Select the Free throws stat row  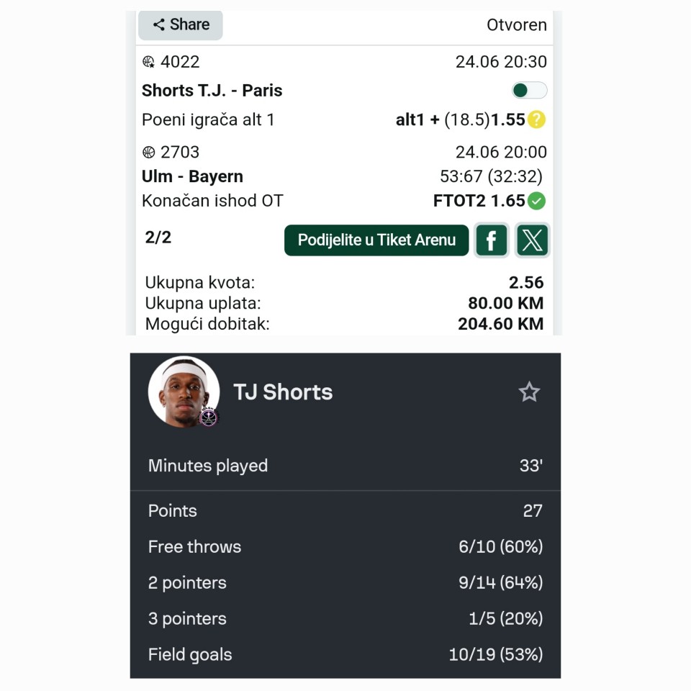pyautogui.click(x=345, y=547)
